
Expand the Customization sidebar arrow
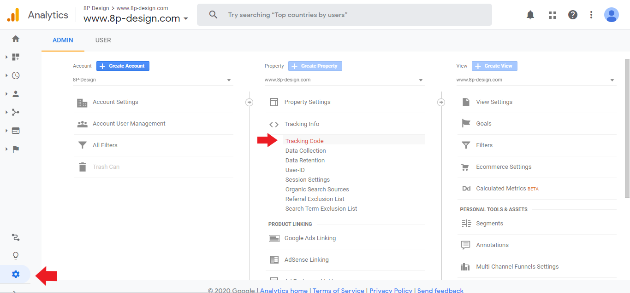[6, 57]
